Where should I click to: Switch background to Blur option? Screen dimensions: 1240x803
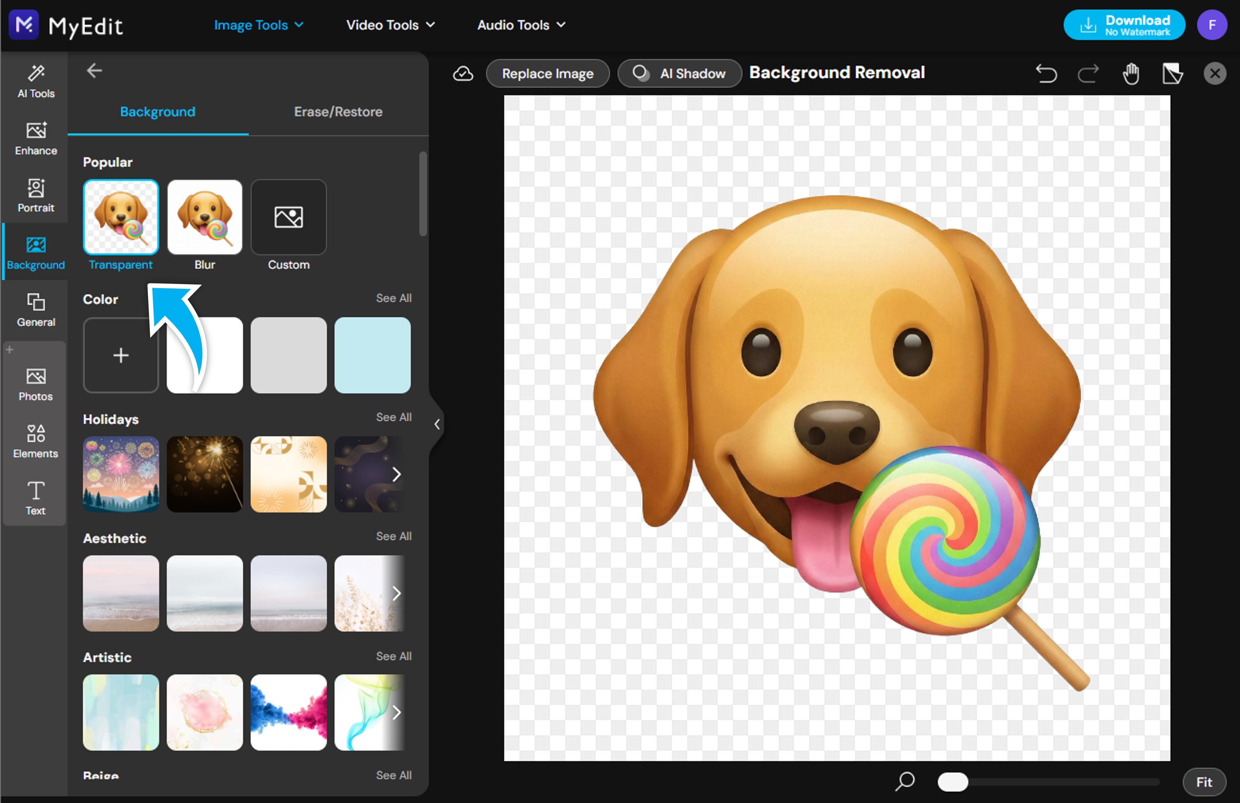pos(204,217)
